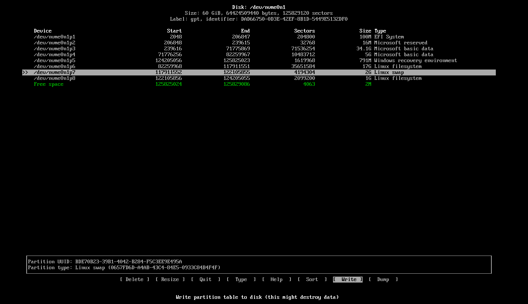The image size is (528, 304).
Task: Select the green Free space row
Action: 259,84
